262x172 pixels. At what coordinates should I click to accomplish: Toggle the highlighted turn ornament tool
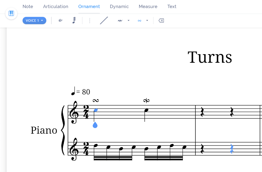click(x=139, y=20)
